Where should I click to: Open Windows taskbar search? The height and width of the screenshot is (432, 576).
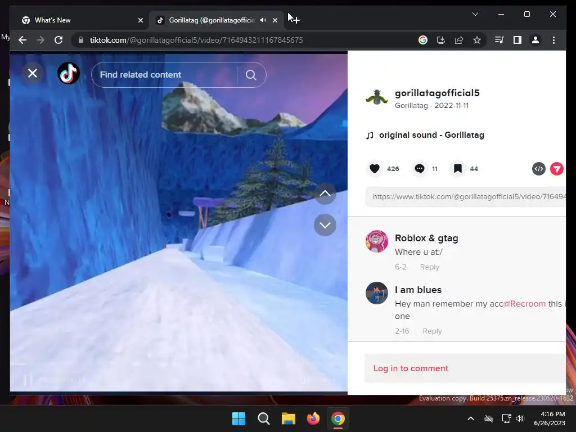click(x=263, y=418)
